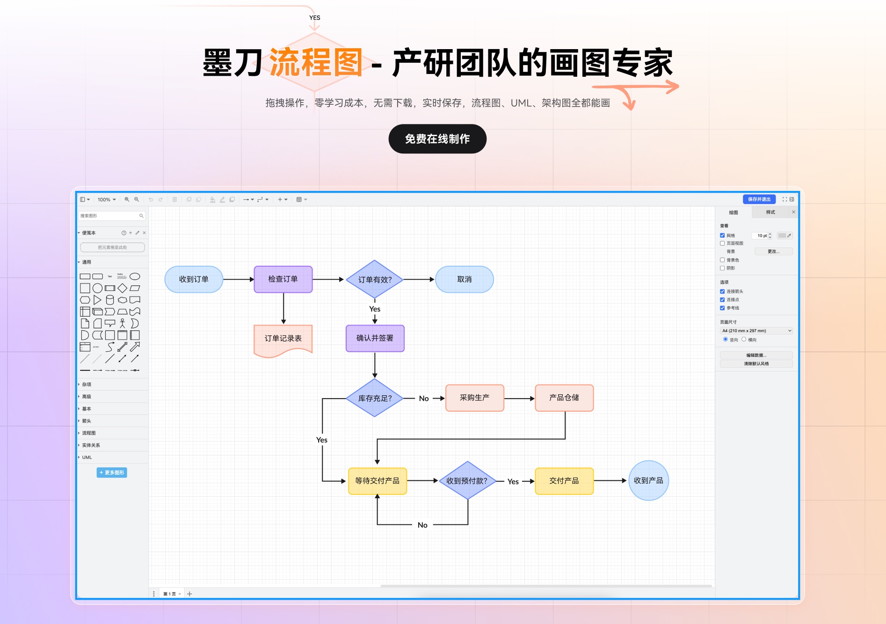Toggle the 连接箭头 connection arrows checkbox
This screenshot has height=624, width=886.
[x=722, y=291]
